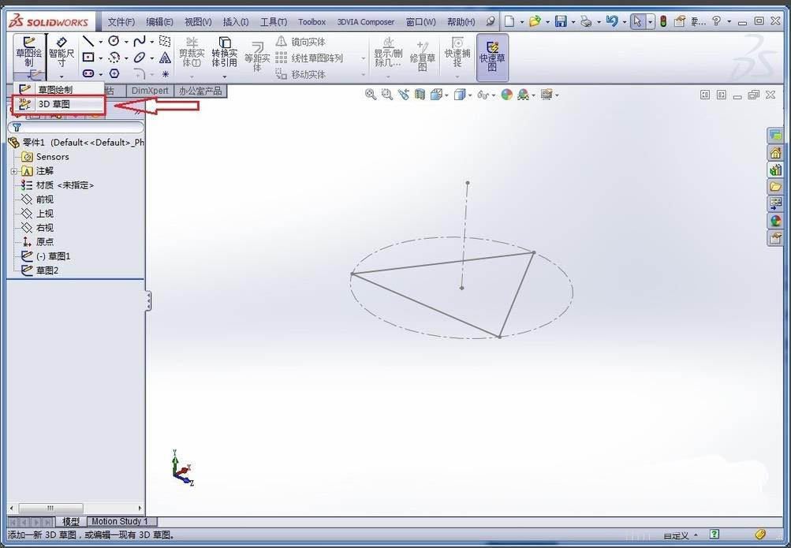Click the Previous View icon

[x=403, y=95]
